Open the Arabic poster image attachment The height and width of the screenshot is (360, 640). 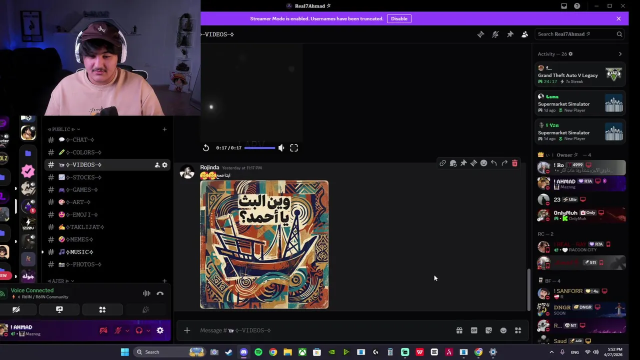[x=264, y=244]
